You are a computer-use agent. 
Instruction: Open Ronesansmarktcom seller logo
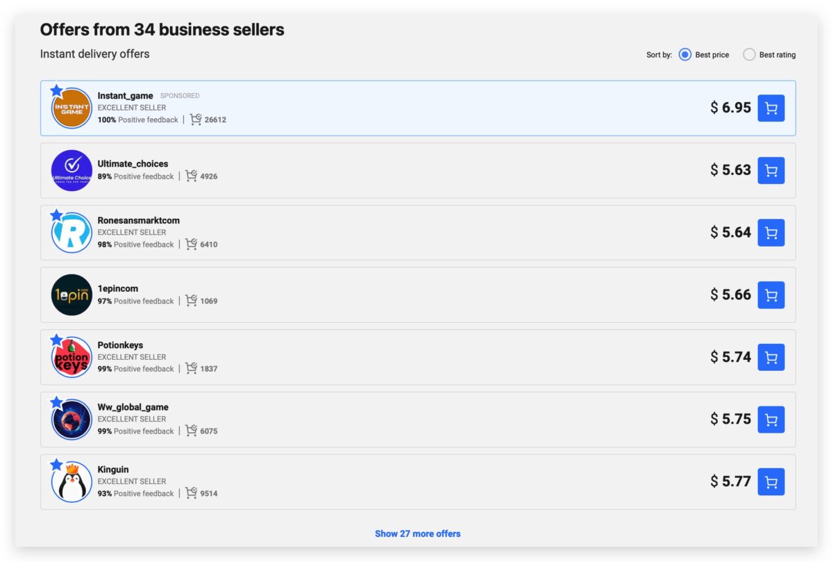71,233
